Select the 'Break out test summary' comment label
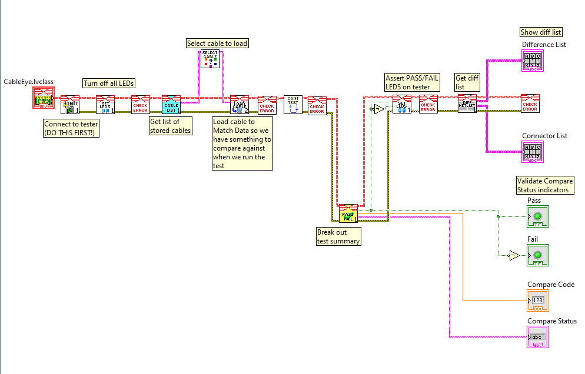The width and height of the screenshot is (585, 374). (x=338, y=236)
